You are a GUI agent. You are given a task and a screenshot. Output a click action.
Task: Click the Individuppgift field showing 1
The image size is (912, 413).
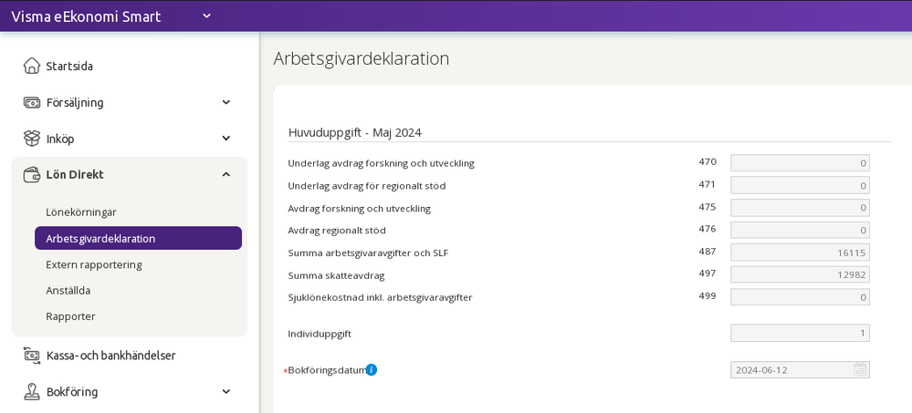800,333
